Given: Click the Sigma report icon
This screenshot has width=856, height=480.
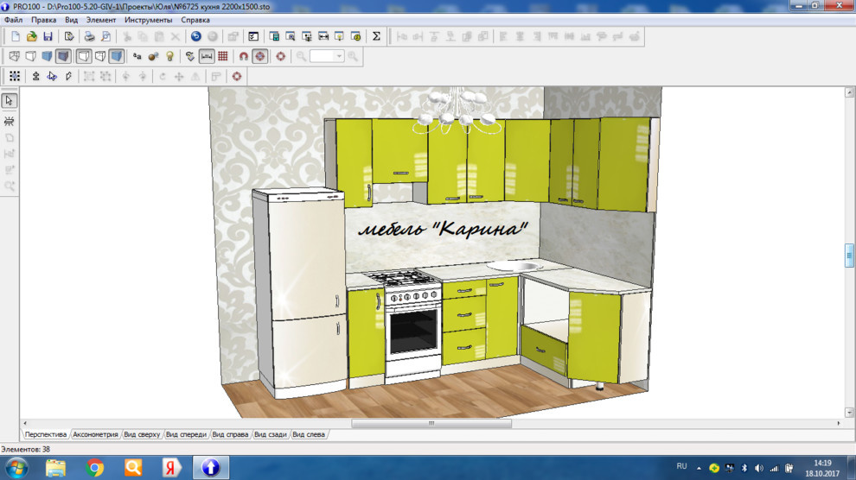Looking at the screenshot, I should pos(376,36).
